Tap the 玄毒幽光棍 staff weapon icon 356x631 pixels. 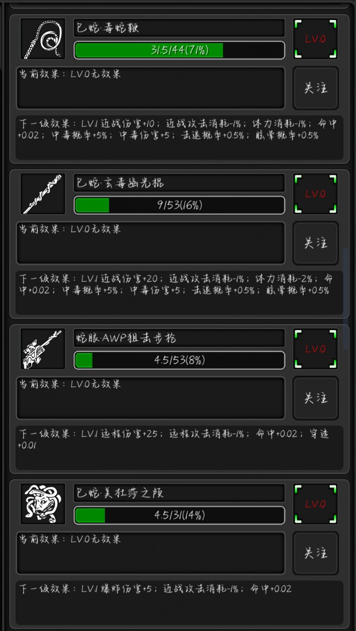tap(43, 194)
